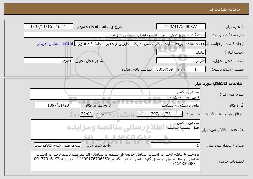Click the remaining days field showing 1
This screenshot has width=253, height=179.
tap(196, 69)
